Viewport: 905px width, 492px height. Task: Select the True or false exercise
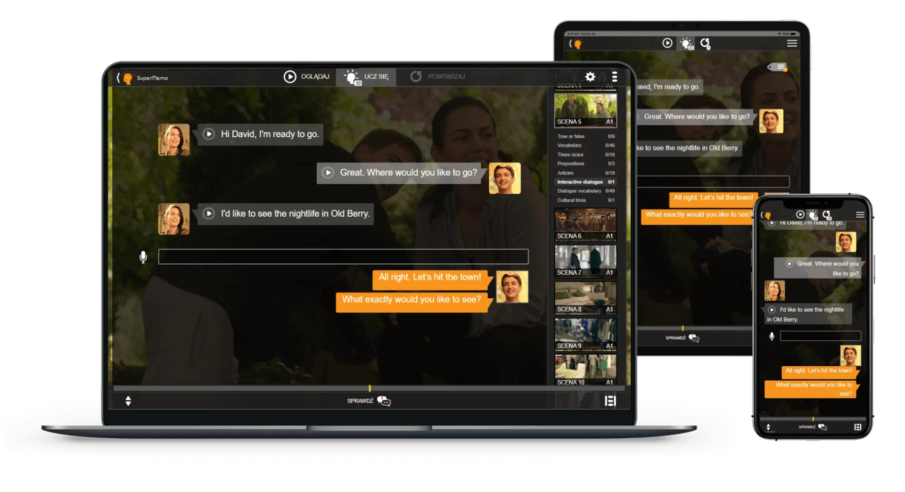(x=586, y=136)
